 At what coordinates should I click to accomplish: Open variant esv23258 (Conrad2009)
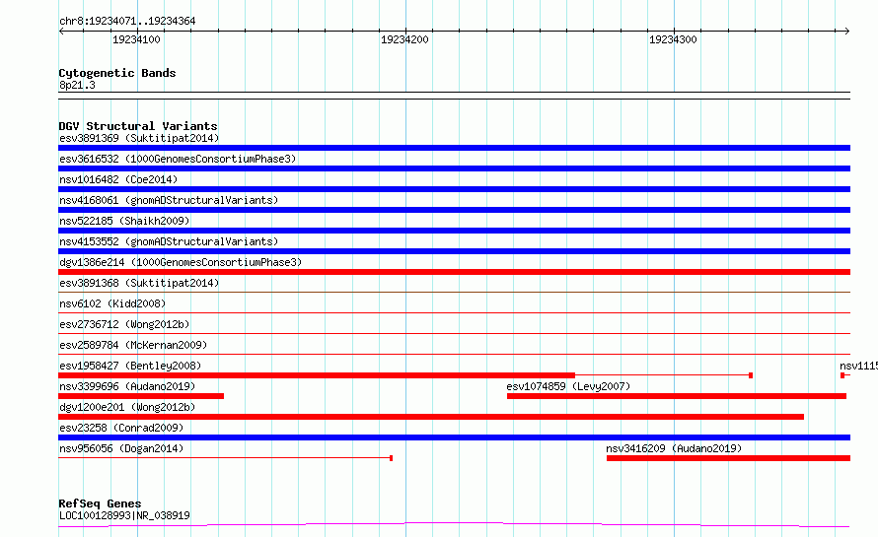[121, 428]
